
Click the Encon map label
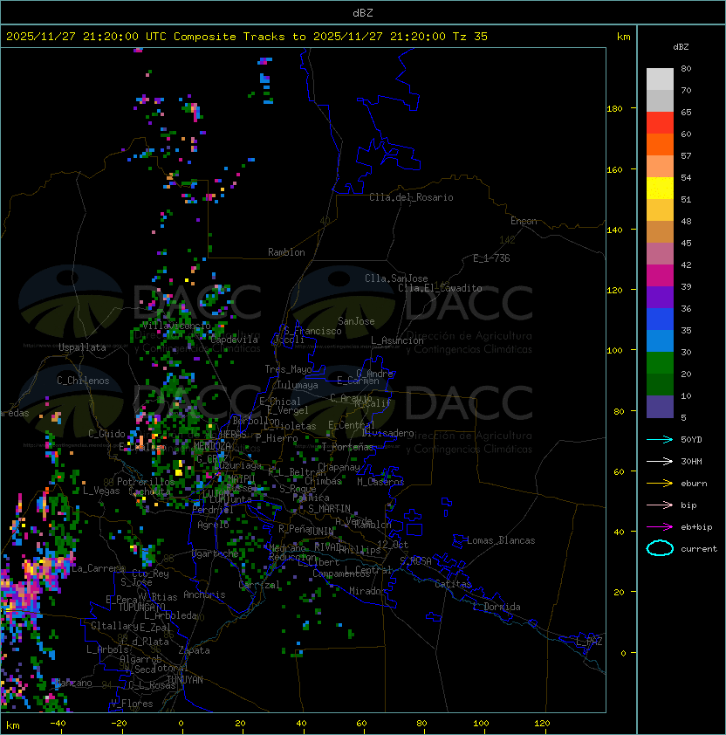pyautogui.click(x=524, y=221)
